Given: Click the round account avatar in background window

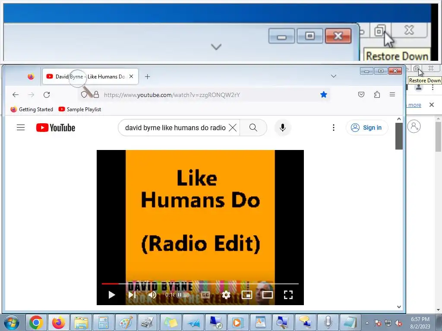Looking at the screenshot, I should [x=414, y=126].
